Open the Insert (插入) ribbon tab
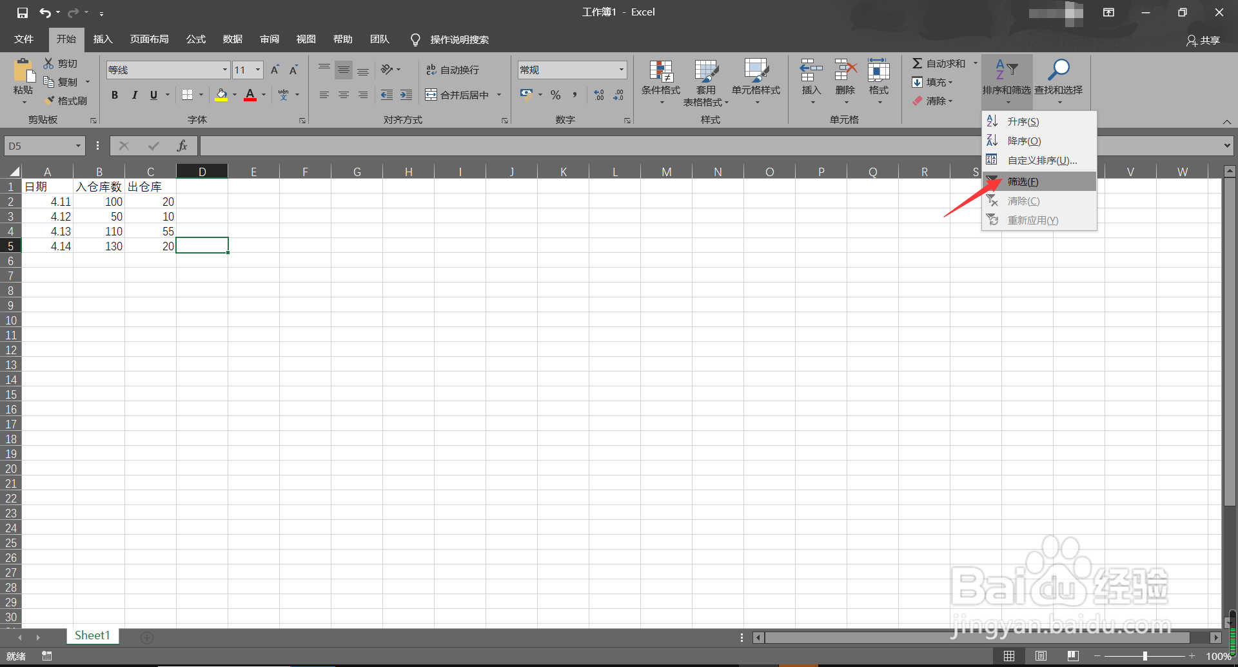Image resolution: width=1238 pixels, height=667 pixels. tap(103, 39)
